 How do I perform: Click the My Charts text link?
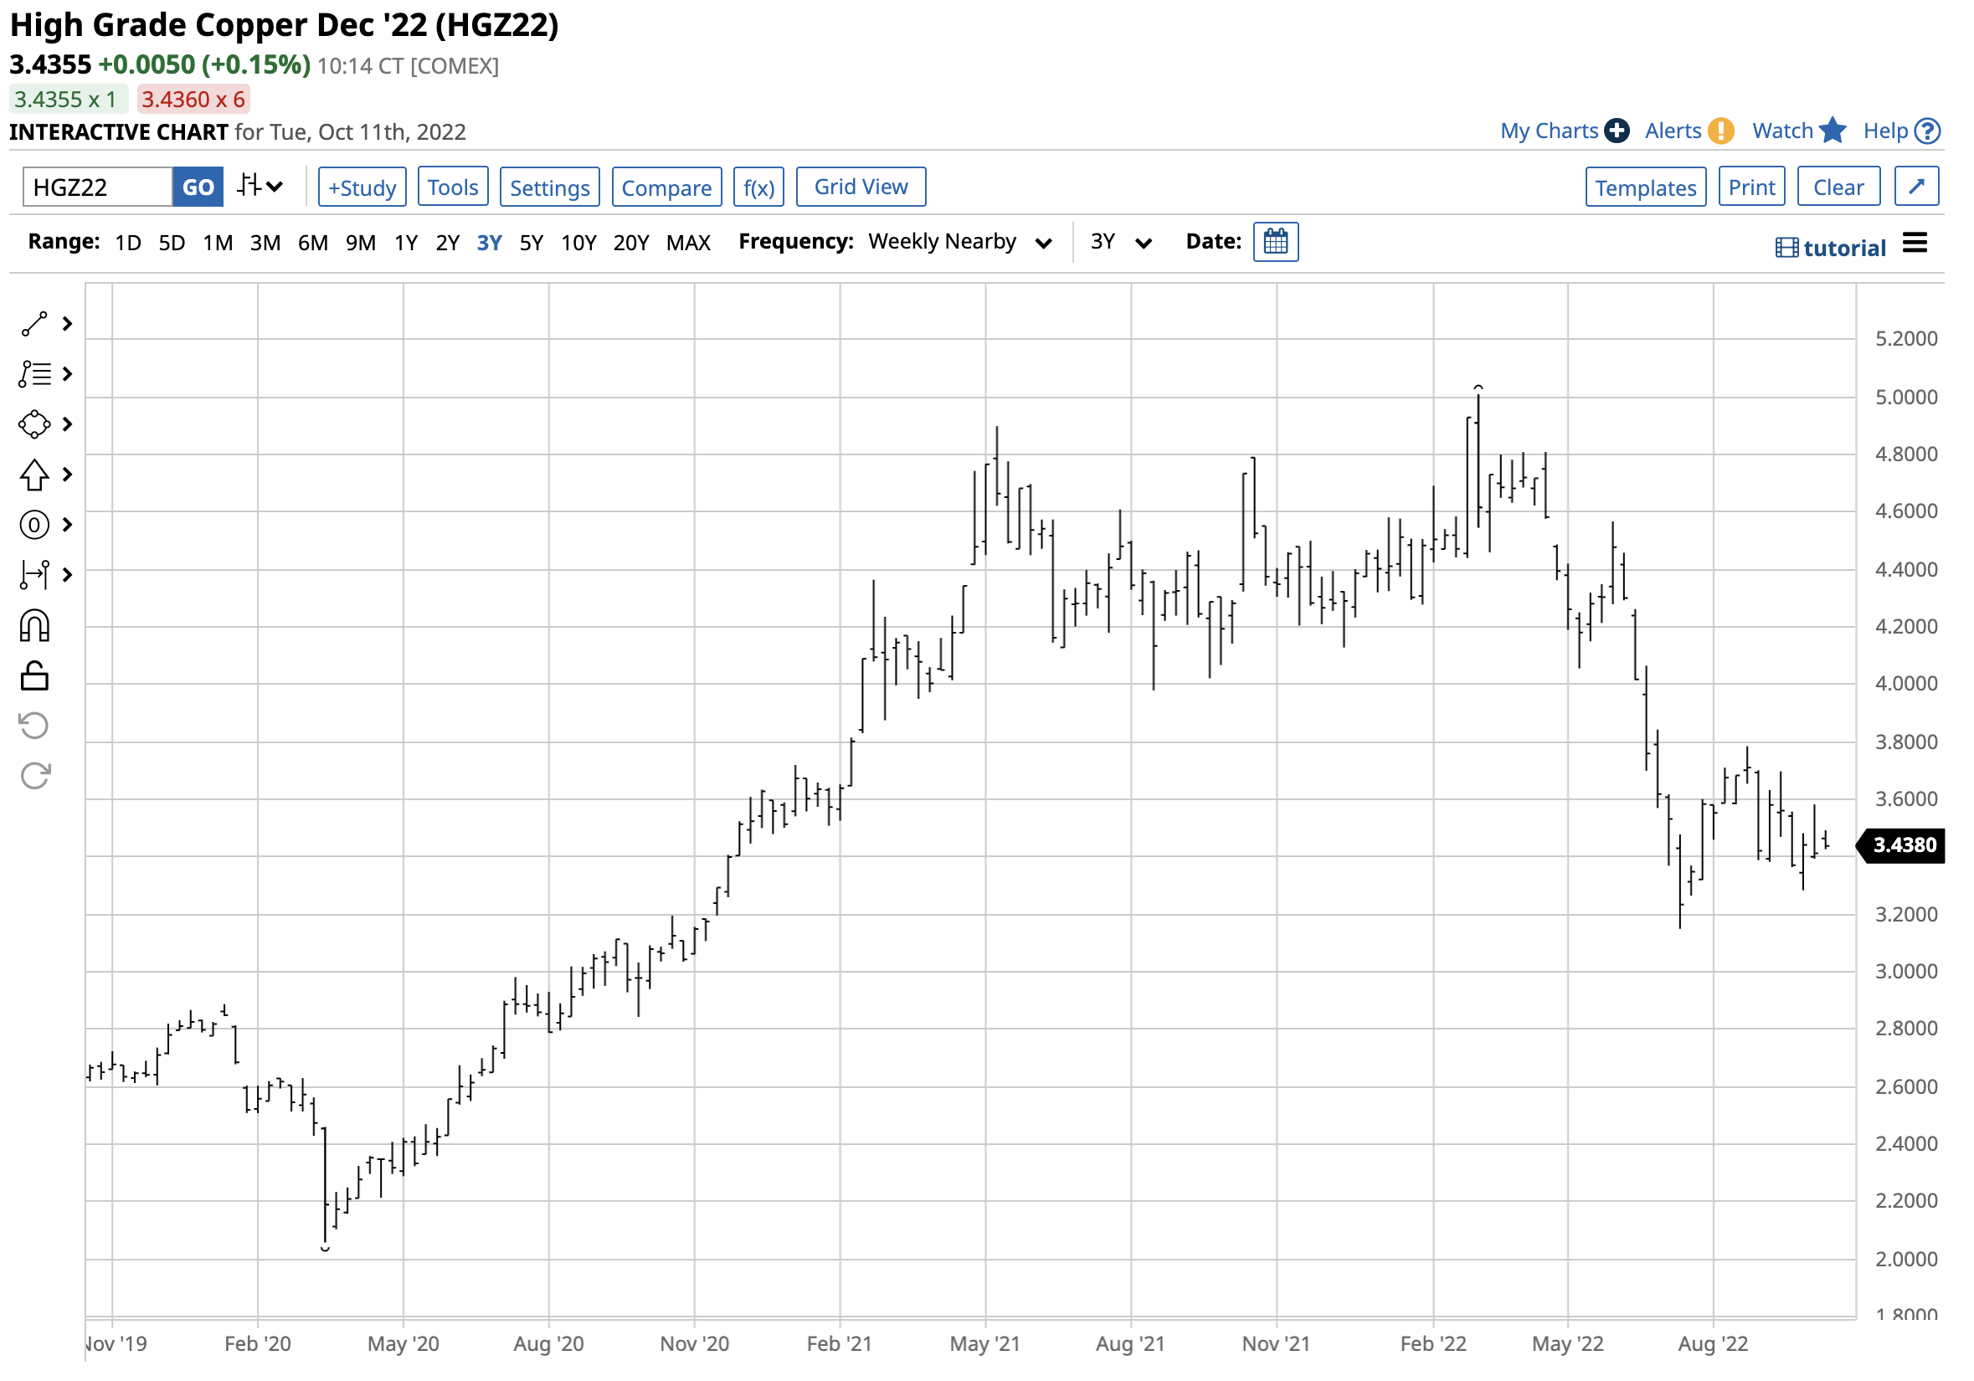[x=1550, y=131]
